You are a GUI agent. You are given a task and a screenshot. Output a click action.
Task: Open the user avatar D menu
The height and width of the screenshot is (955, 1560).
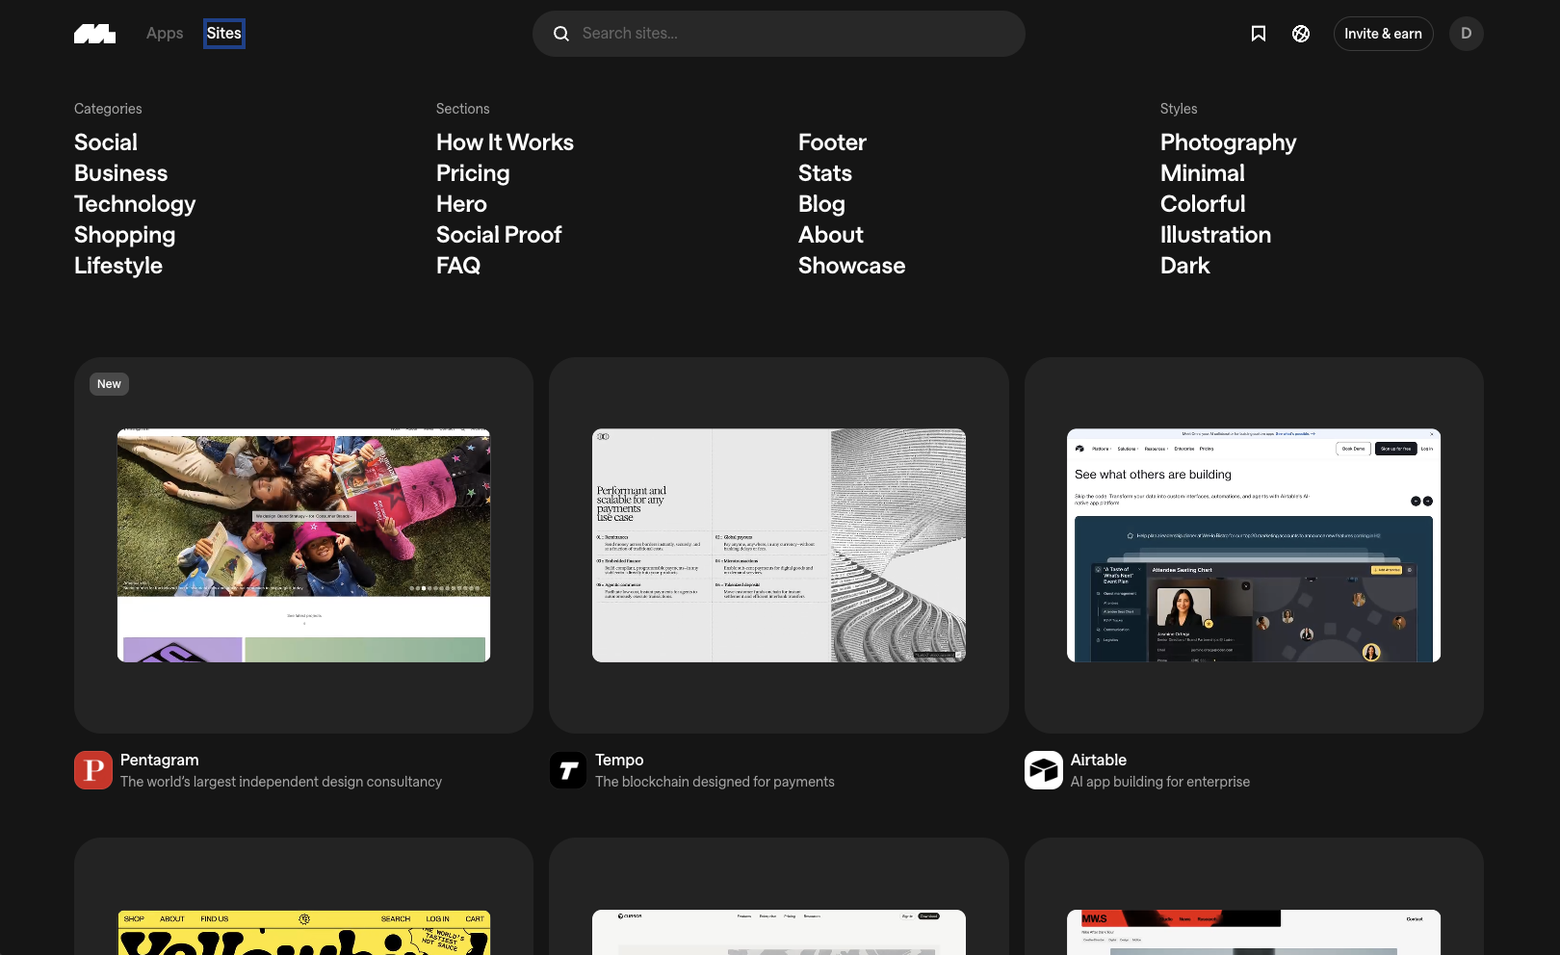click(1466, 34)
